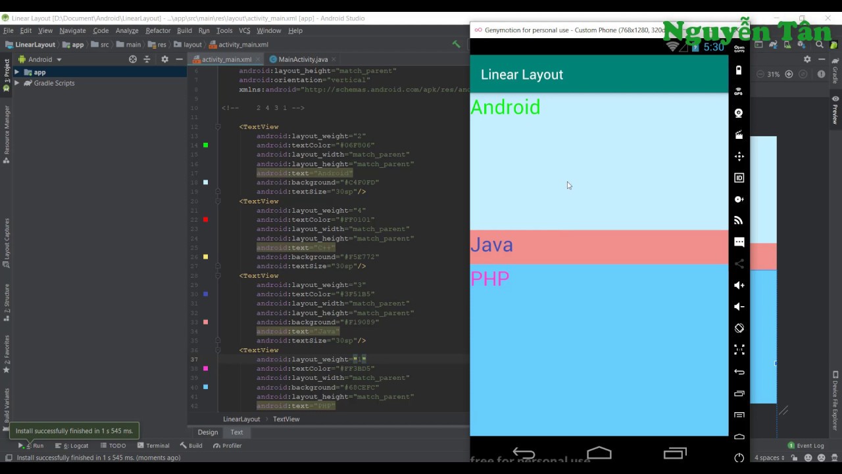Click pixel perfect 1:1 icon in Genymotion

(x=739, y=350)
